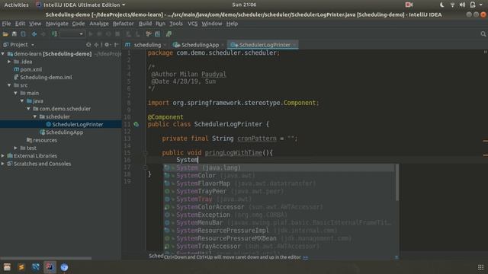
Task: Click the green Run button
Action: [x=91, y=33]
